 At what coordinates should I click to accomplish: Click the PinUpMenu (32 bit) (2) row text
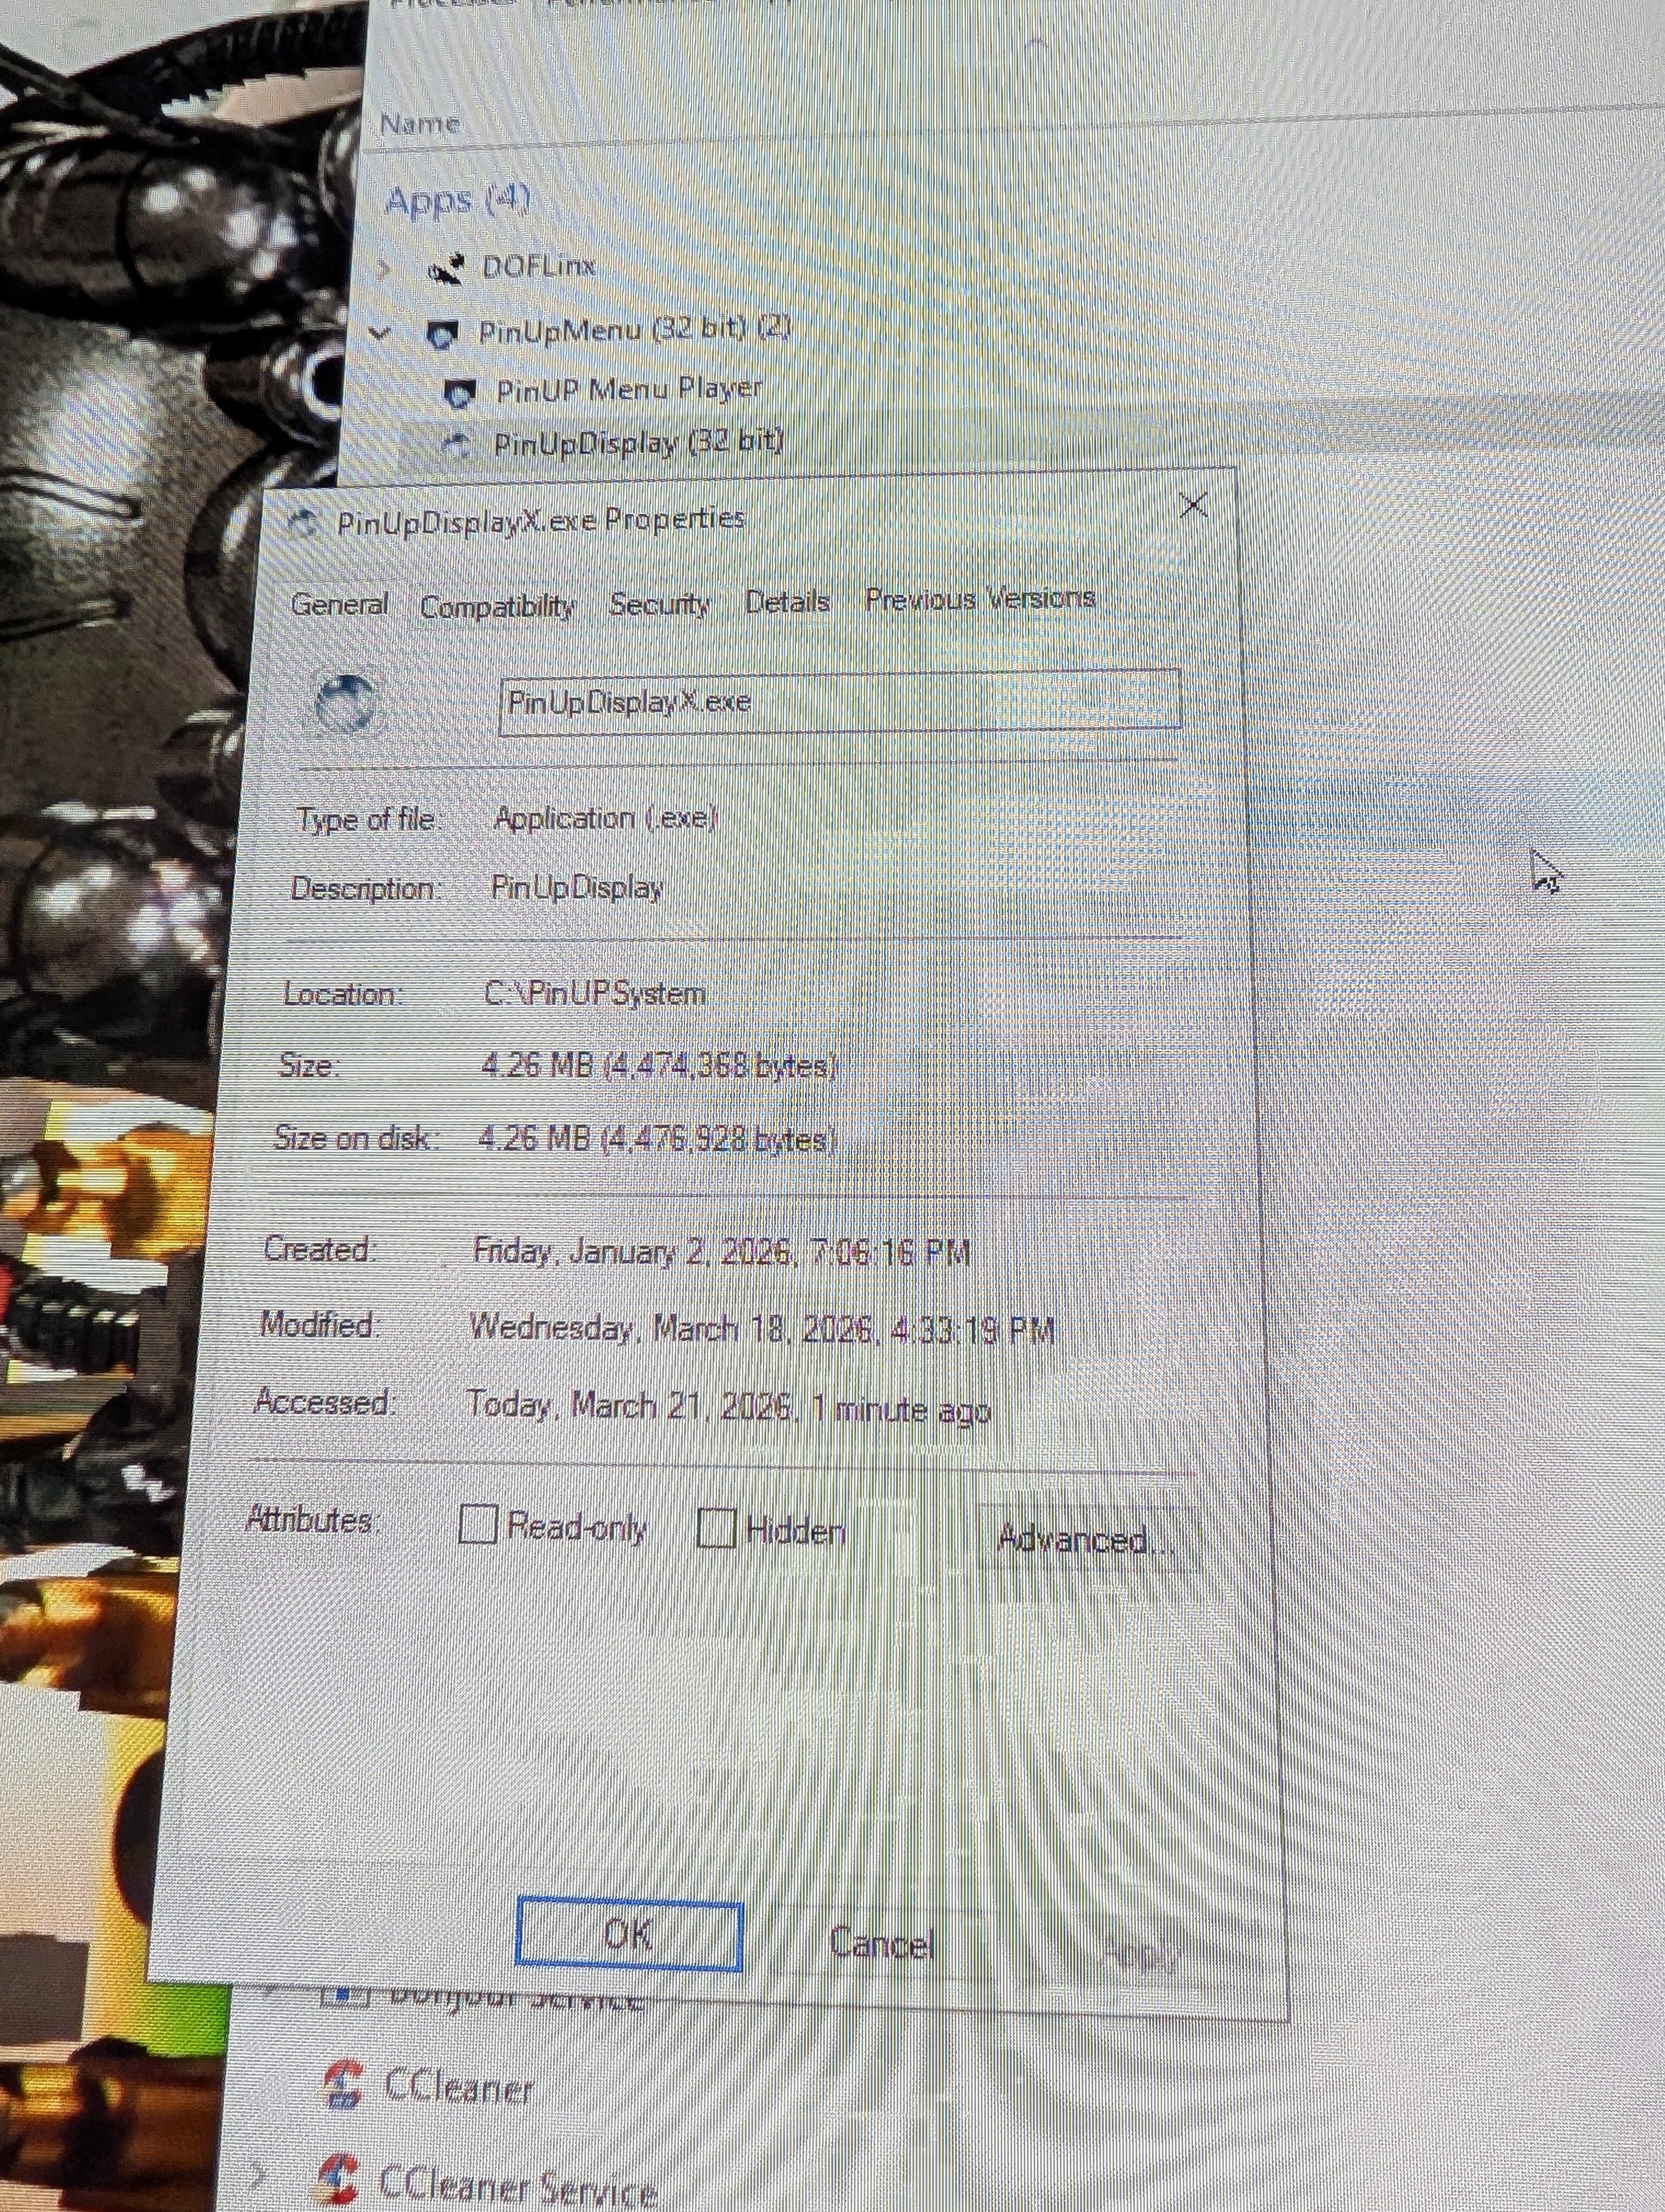pos(634,329)
